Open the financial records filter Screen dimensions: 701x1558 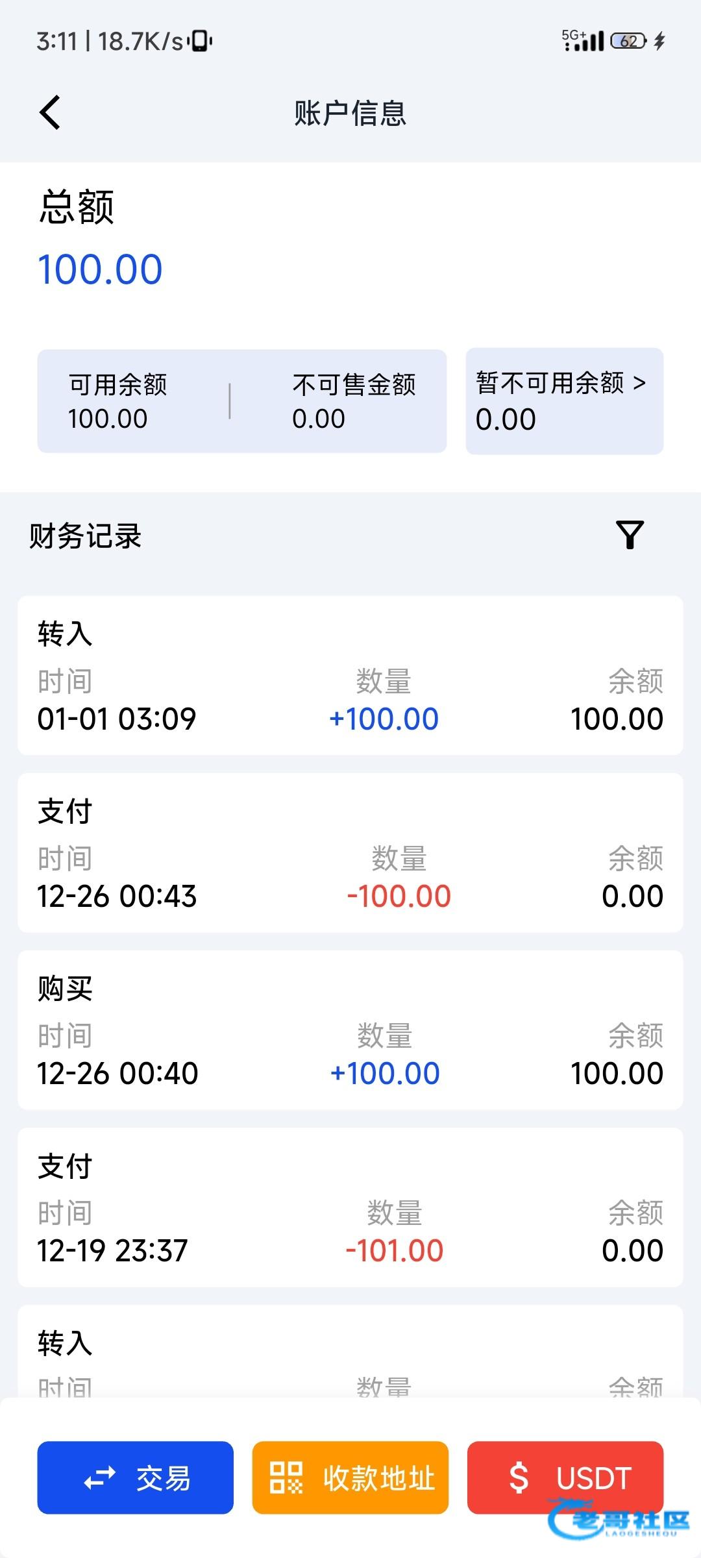[629, 535]
